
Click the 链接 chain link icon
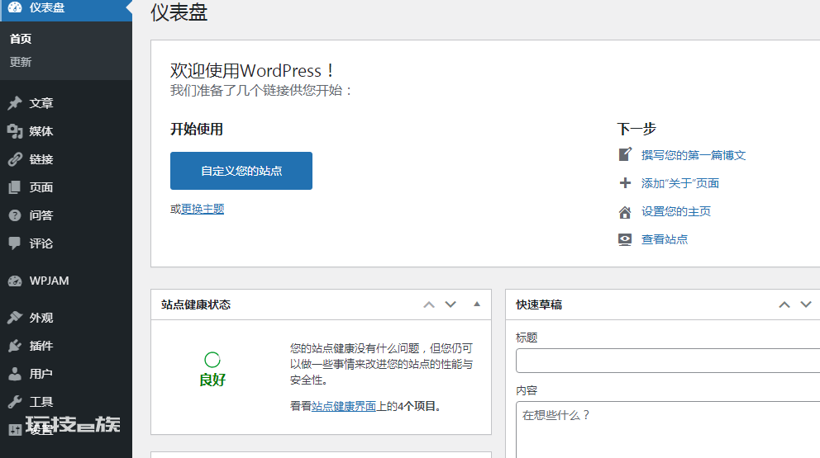pyautogui.click(x=15, y=159)
